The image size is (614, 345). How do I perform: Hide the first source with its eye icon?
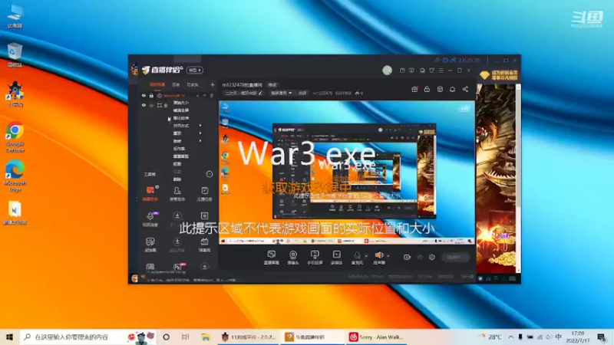(x=144, y=95)
